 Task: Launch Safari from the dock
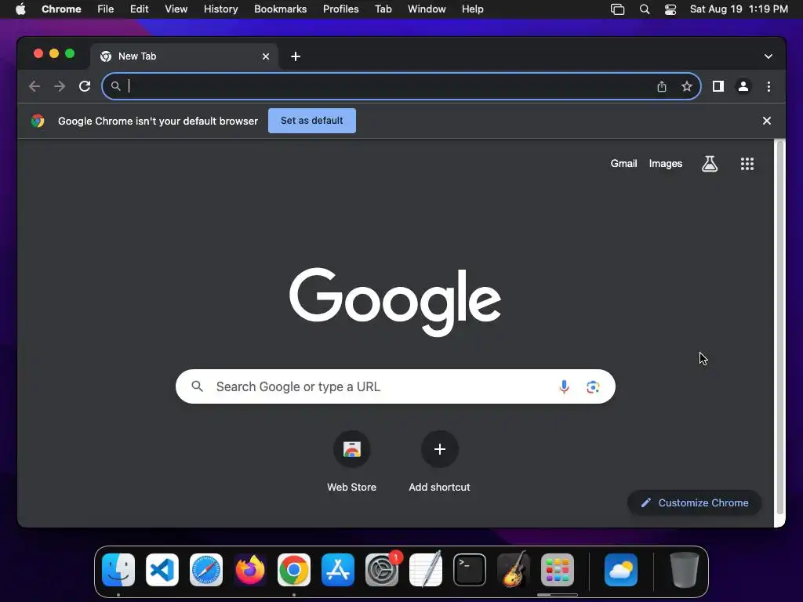pos(206,570)
